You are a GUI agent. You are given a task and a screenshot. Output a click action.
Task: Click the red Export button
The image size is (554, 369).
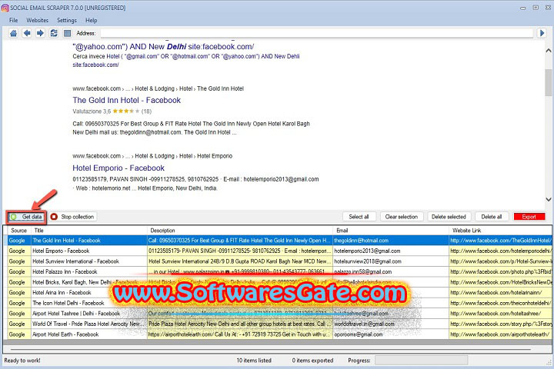529,217
